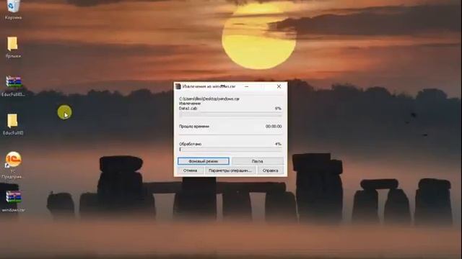Open Параметры операции... settings
This screenshot has height=259, width=462.
[230, 171]
